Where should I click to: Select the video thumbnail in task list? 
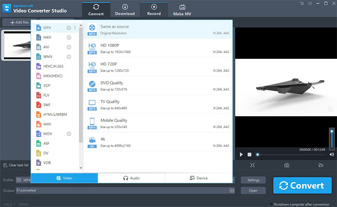[x=17, y=45]
